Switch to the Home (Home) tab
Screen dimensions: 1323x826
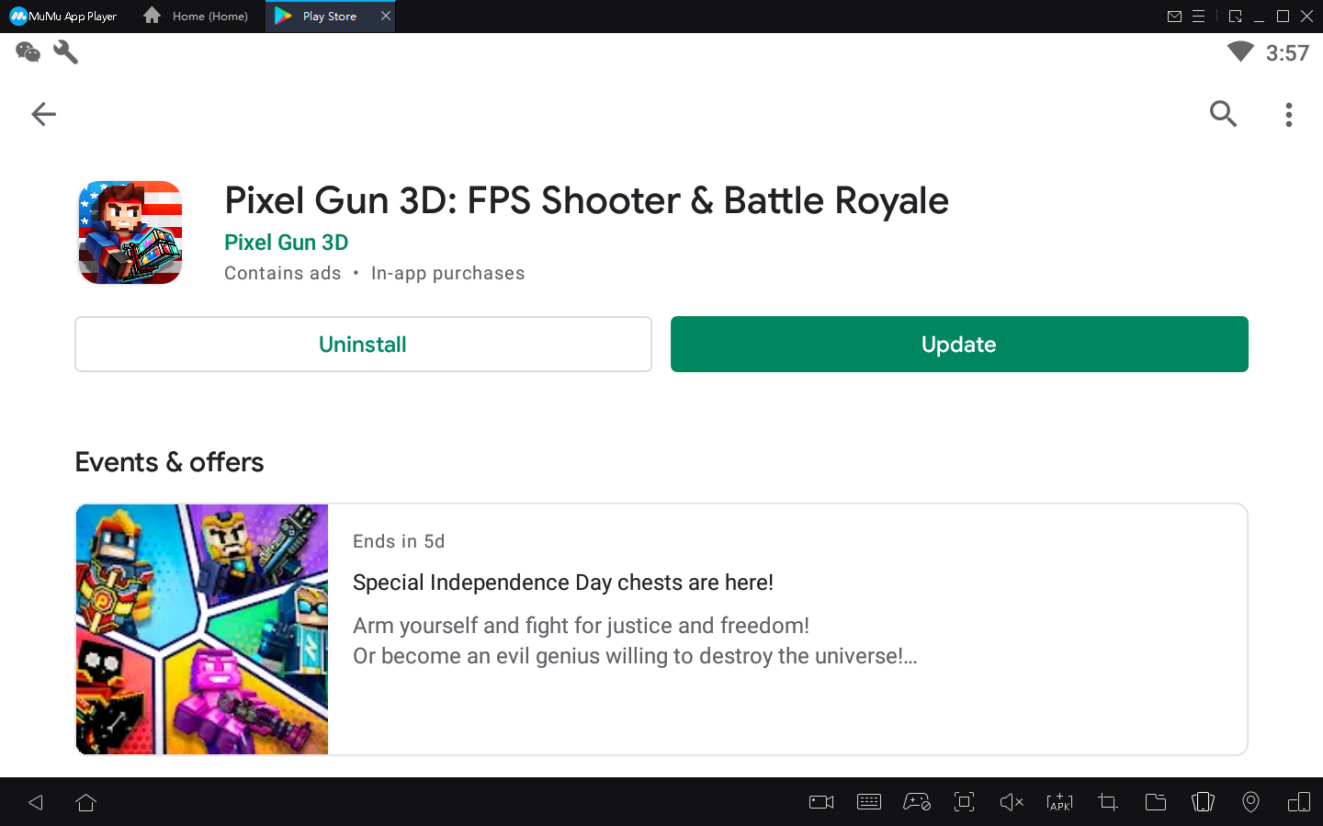pos(197,17)
